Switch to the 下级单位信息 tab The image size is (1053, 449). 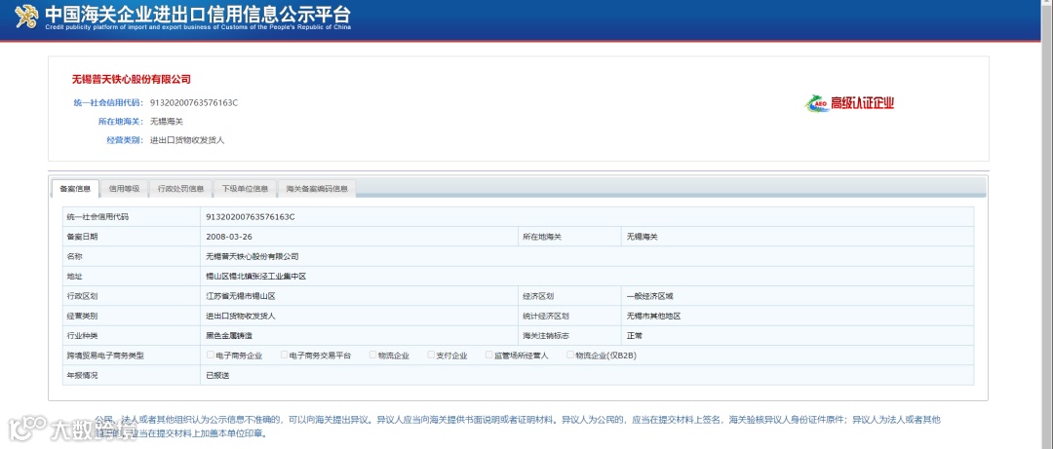(x=245, y=189)
